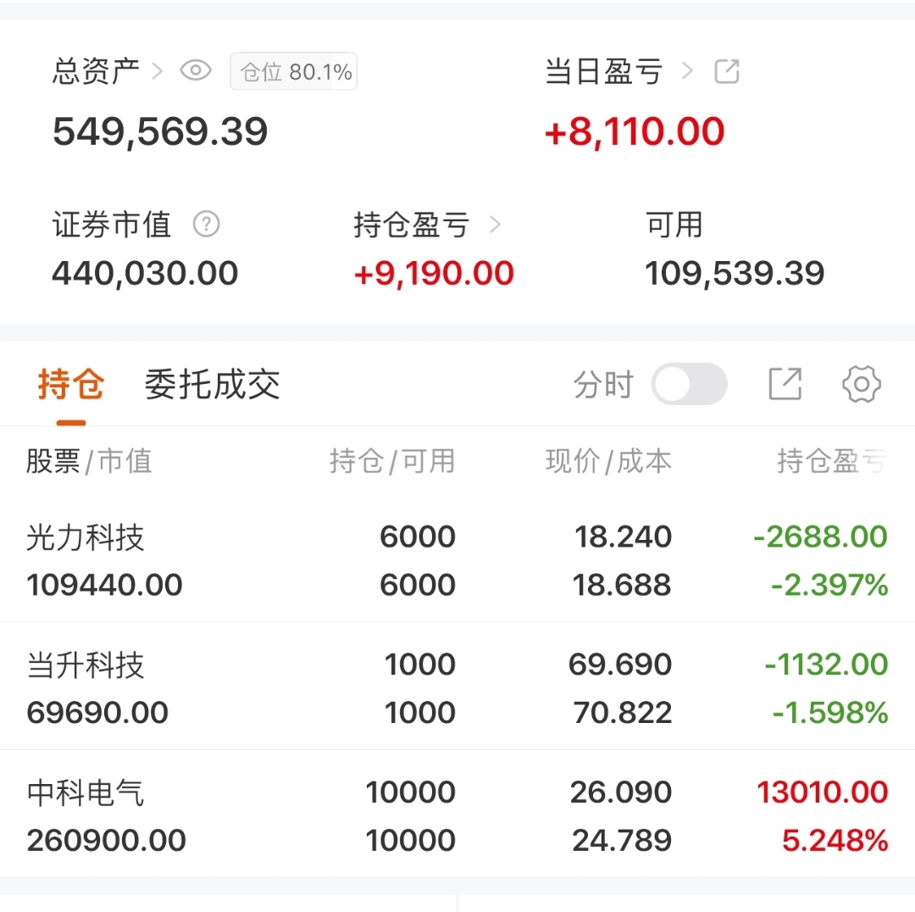
Task: Click help icon next to 证券市值
Action: coord(206,225)
